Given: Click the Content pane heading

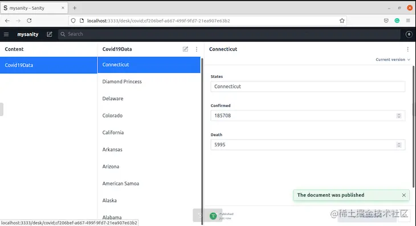Looking at the screenshot, I should pyautogui.click(x=14, y=49).
